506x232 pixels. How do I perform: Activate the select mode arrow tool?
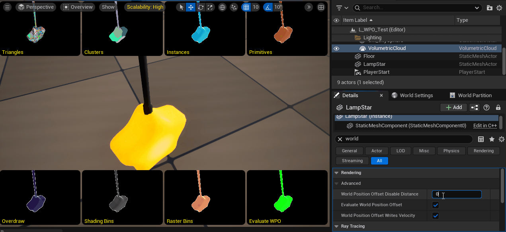click(x=182, y=7)
